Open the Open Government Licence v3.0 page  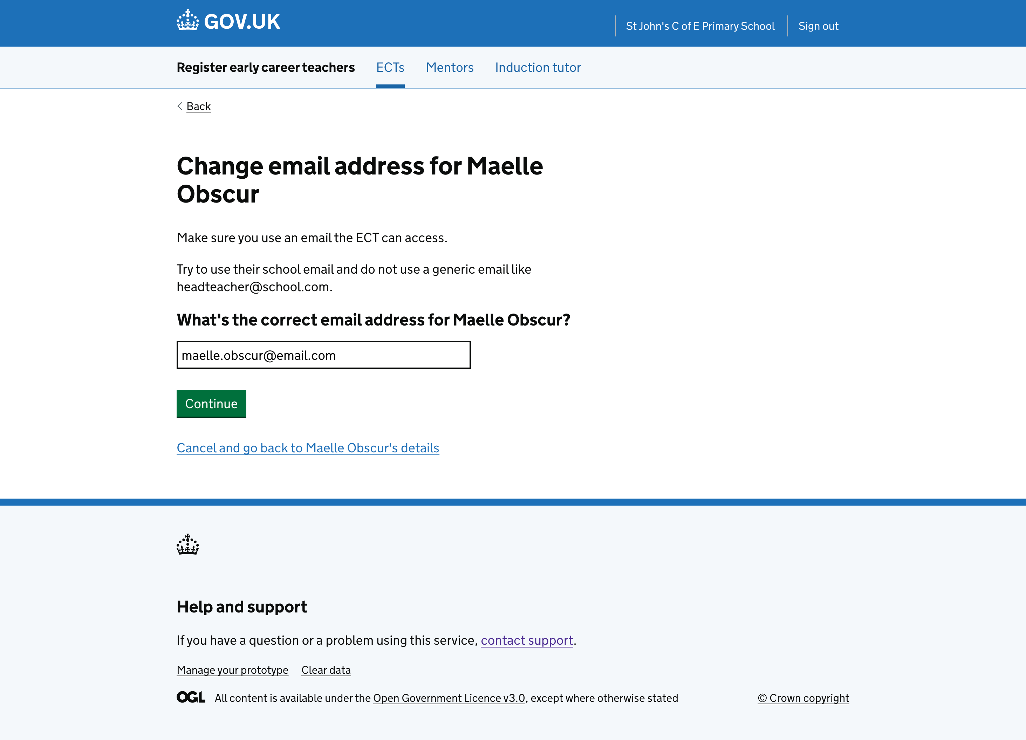click(449, 698)
